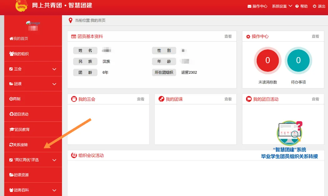Select 团员教育 from the sidebar

pyautogui.click(x=20, y=129)
